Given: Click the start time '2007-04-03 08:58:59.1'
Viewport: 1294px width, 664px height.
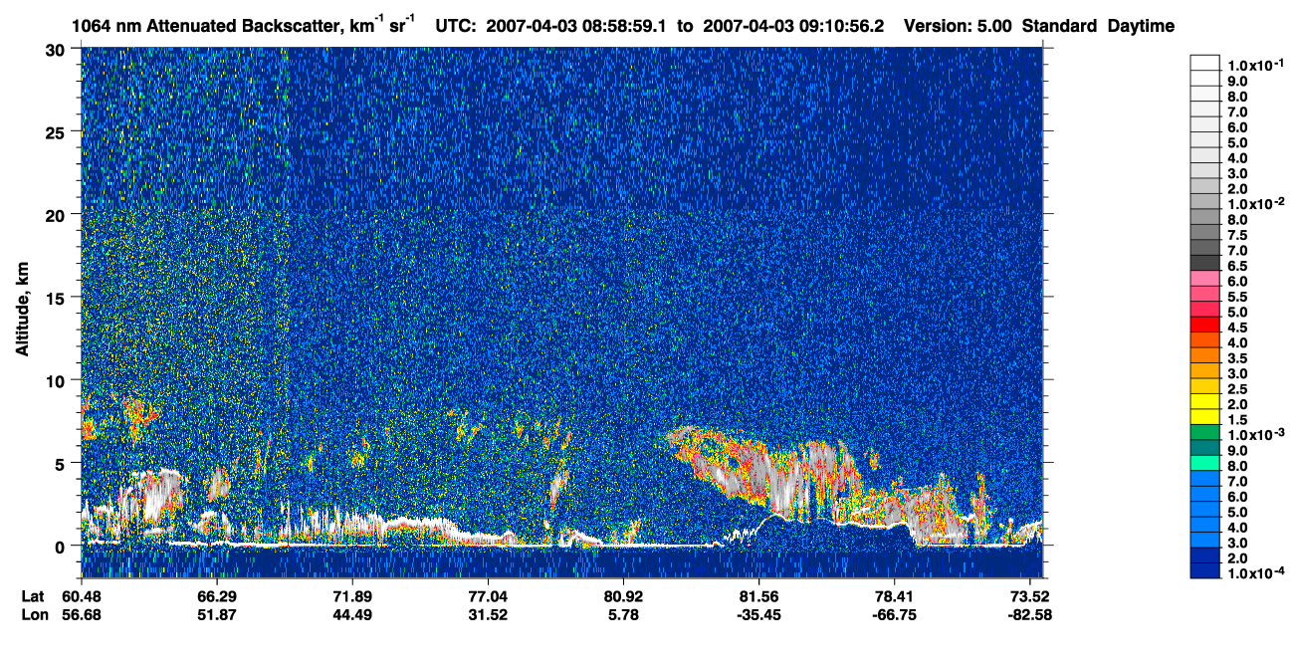Looking at the screenshot, I should pyautogui.click(x=577, y=27).
